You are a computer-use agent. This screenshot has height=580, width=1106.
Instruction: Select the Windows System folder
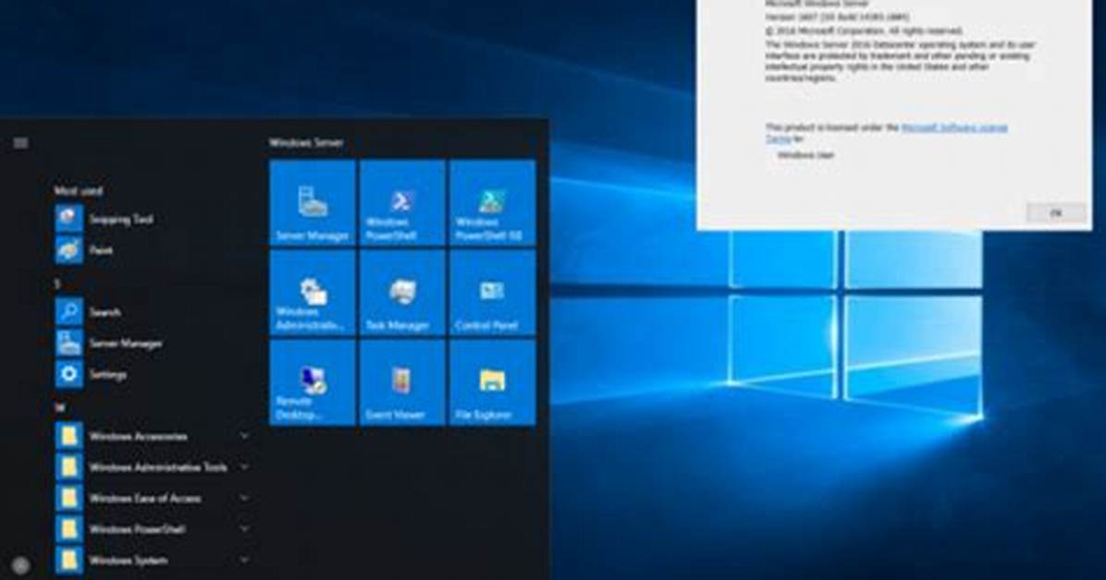point(152,561)
